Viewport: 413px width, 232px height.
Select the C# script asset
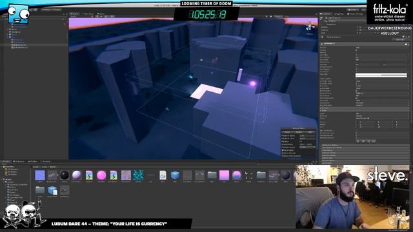click(163, 175)
